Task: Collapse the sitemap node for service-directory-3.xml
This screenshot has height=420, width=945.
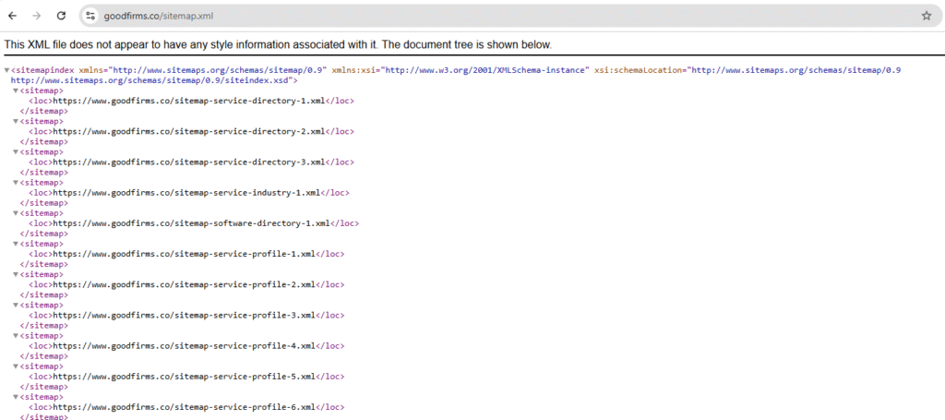Action: (16, 152)
